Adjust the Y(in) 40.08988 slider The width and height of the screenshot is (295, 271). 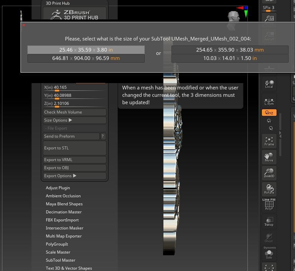74,95
